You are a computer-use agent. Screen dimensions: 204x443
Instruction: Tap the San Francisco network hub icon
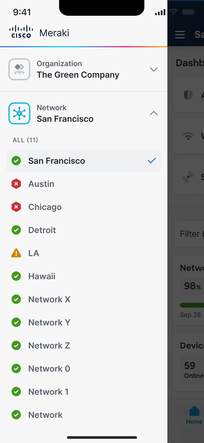pyautogui.click(x=19, y=113)
